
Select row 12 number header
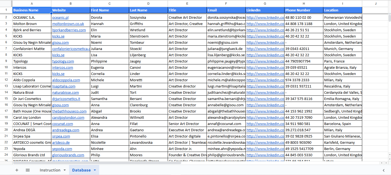click(x=6, y=80)
